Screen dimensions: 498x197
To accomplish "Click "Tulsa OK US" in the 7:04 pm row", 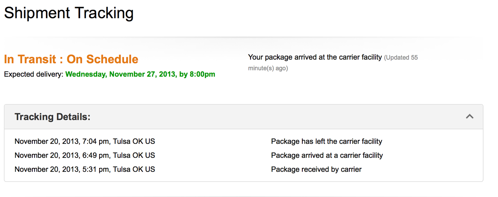I will point(134,141).
